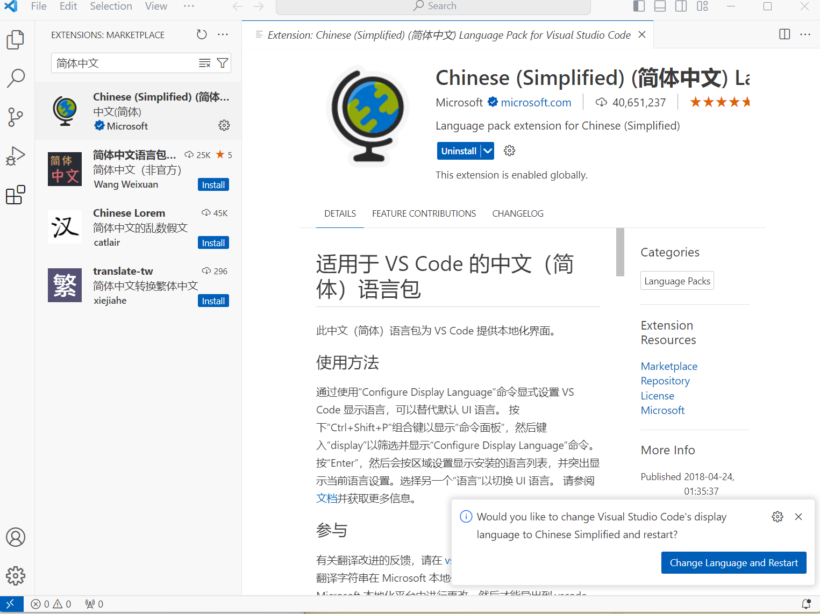
Task: Open the microsoft.com publisher link
Action: point(536,102)
